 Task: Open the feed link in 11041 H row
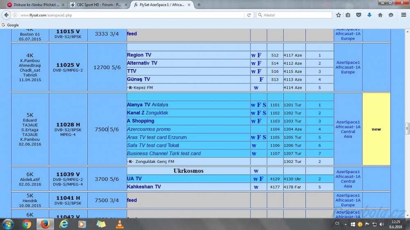pos(132,200)
